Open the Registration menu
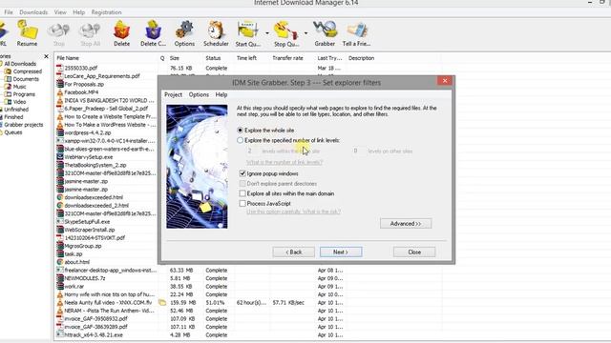This screenshot has height=343, width=611. point(106,12)
